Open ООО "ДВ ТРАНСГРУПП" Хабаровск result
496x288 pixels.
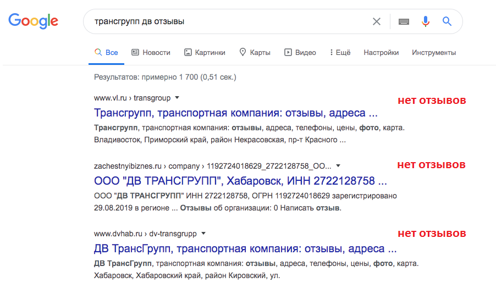(240, 181)
